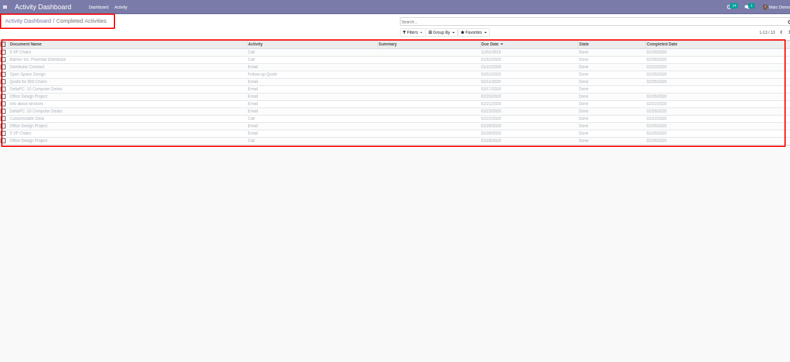The height and width of the screenshot is (362, 790).
Task: Toggle the select-all checkbox in table header
Action: (x=4, y=44)
